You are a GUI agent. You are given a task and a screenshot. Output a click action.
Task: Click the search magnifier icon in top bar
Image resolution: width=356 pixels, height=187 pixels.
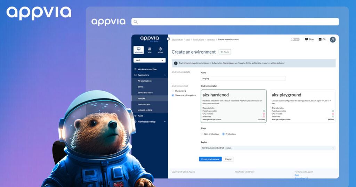click(136, 22)
